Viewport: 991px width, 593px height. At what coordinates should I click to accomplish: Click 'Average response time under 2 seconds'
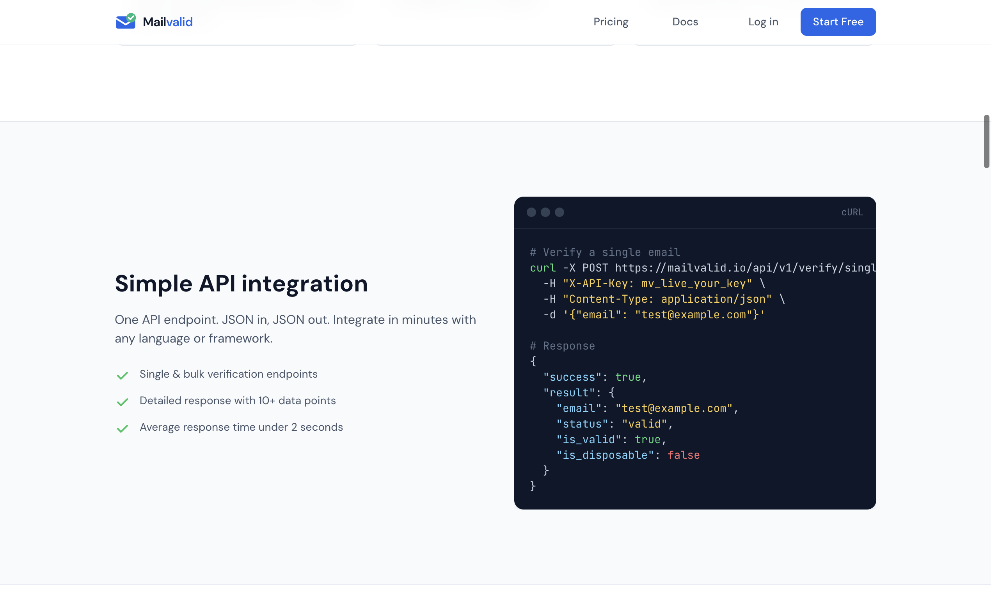pos(241,427)
